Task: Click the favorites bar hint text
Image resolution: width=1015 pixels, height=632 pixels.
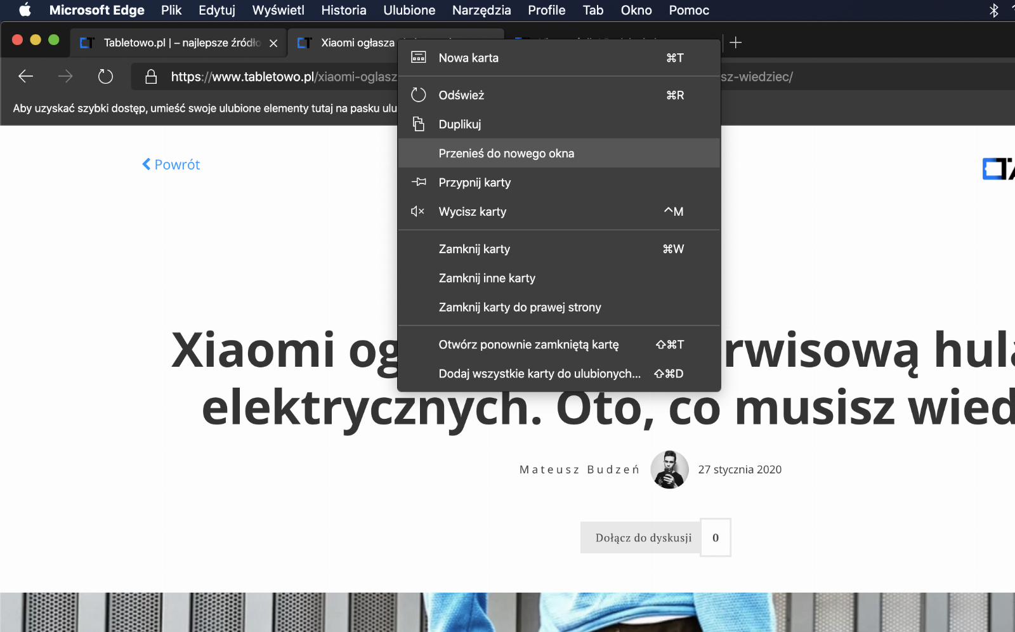Action: tap(205, 109)
